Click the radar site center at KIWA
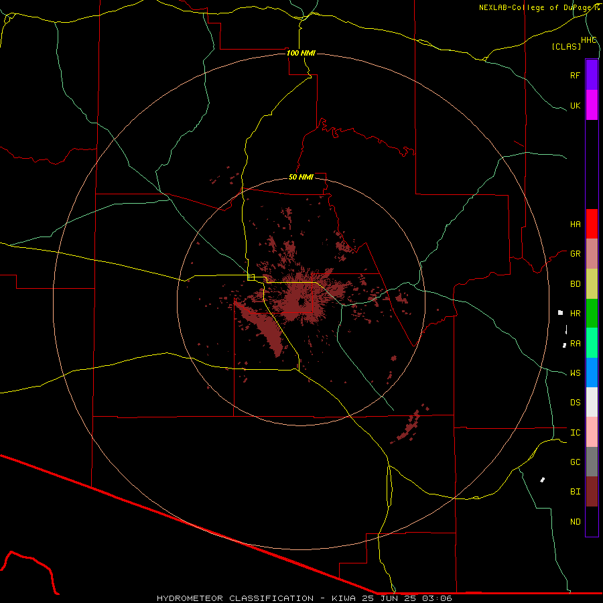 click(x=301, y=302)
